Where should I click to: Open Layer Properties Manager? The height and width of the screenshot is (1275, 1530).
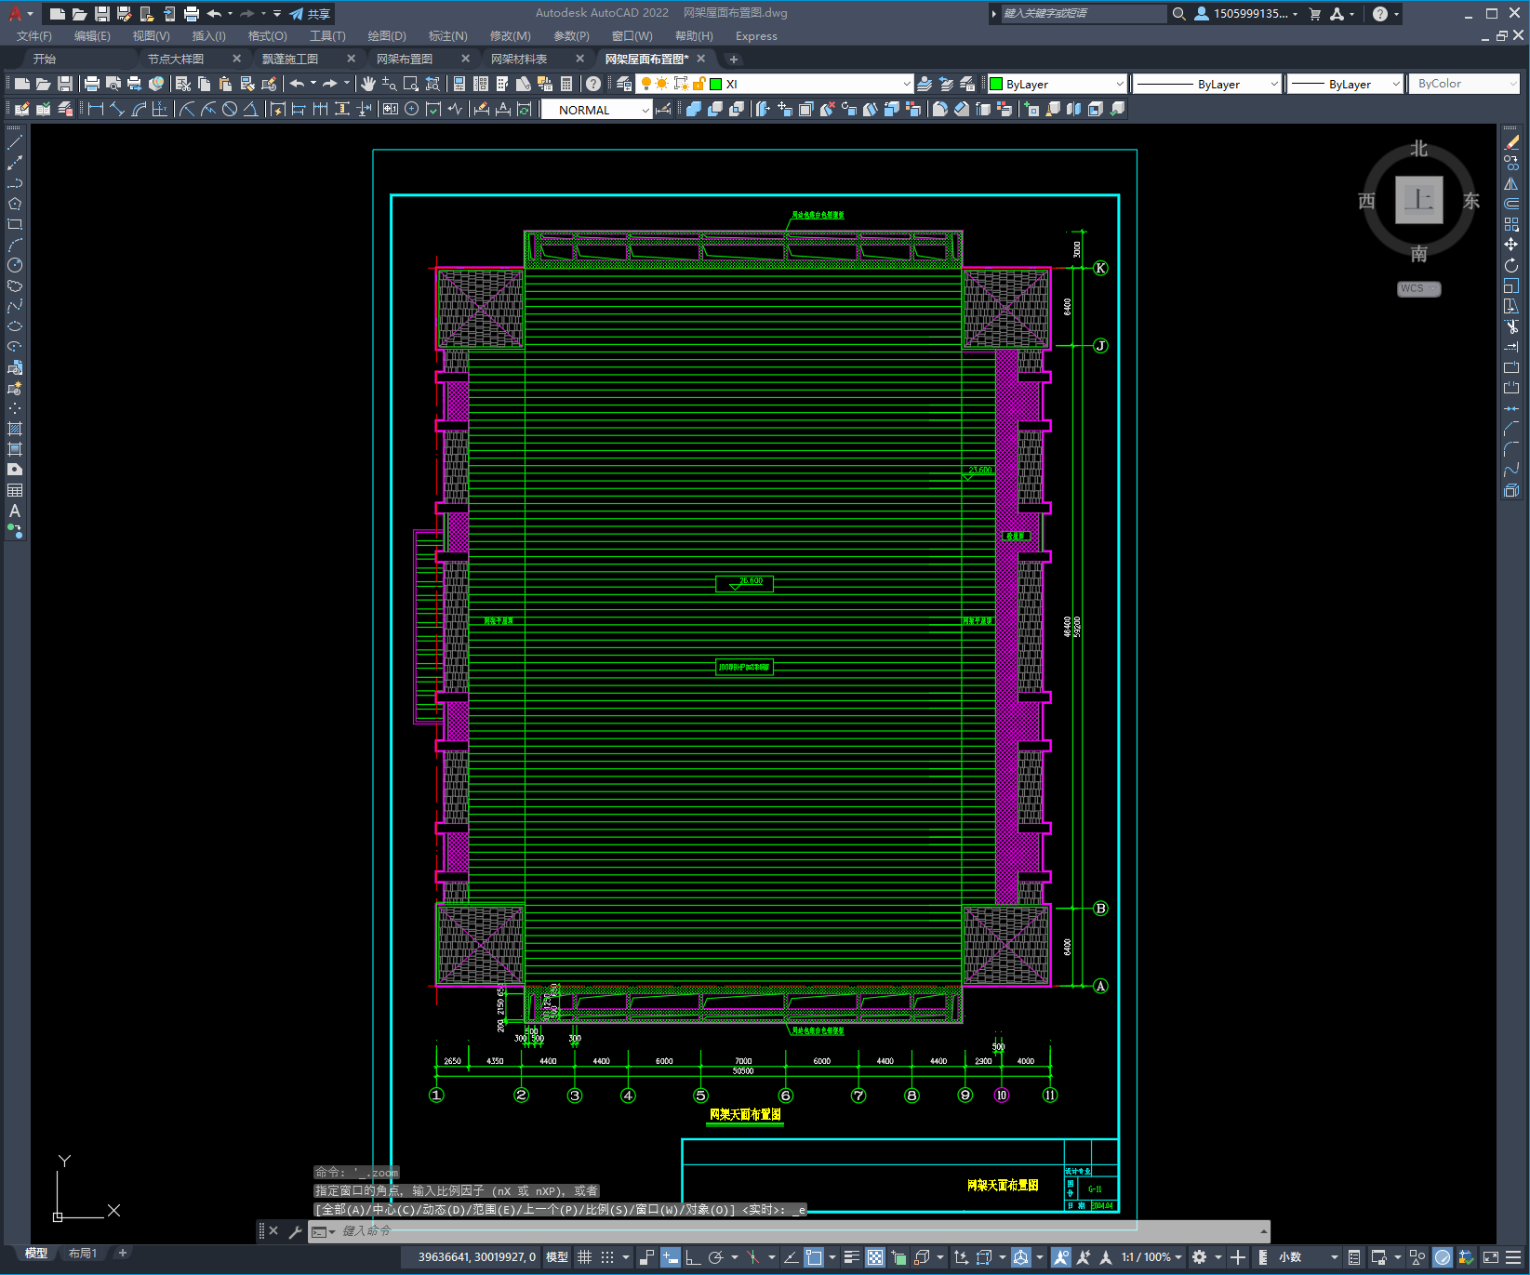[624, 84]
